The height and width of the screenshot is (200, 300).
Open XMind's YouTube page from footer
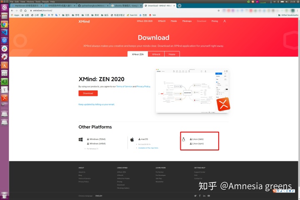209,196
